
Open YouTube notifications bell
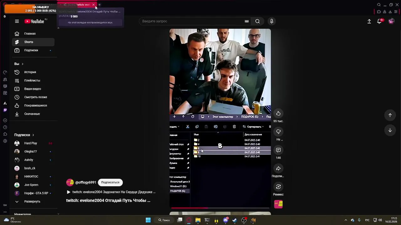pyautogui.click(x=379, y=21)
